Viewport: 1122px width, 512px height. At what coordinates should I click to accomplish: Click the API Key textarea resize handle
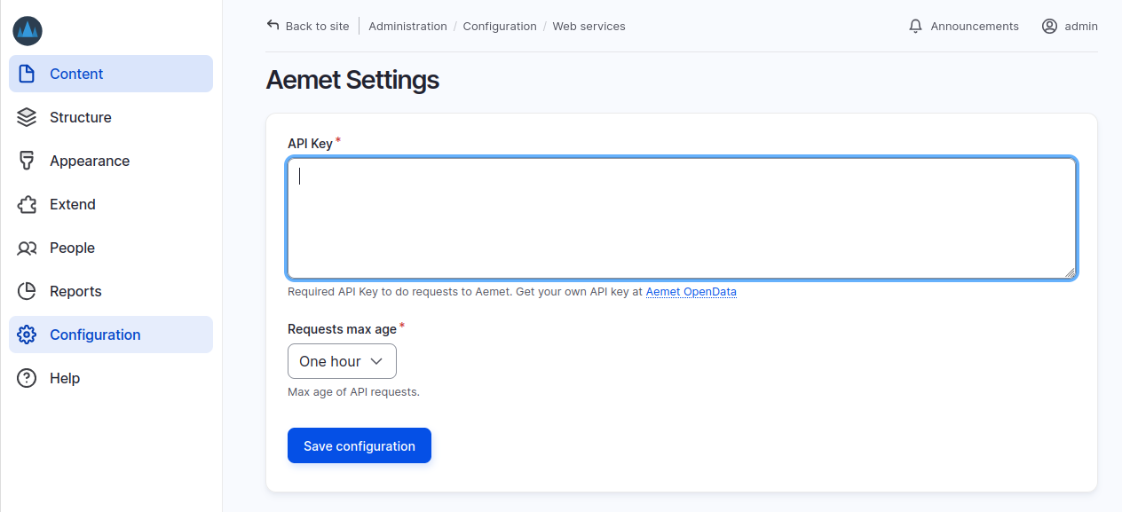tap(1070, 272)
